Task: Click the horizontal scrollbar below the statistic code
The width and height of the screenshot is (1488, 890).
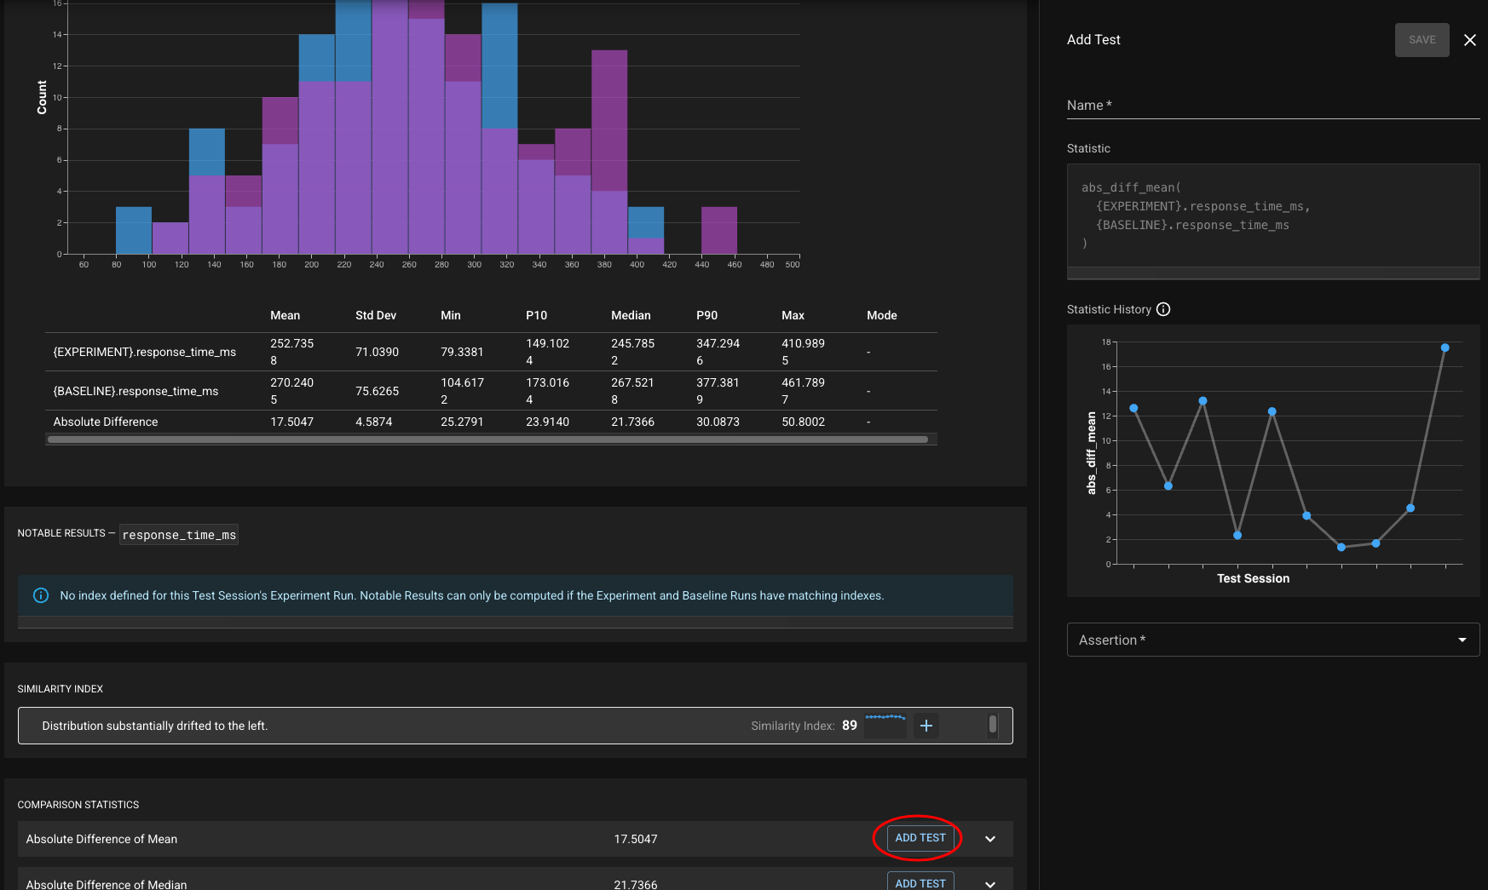Action: point(1272,273)
